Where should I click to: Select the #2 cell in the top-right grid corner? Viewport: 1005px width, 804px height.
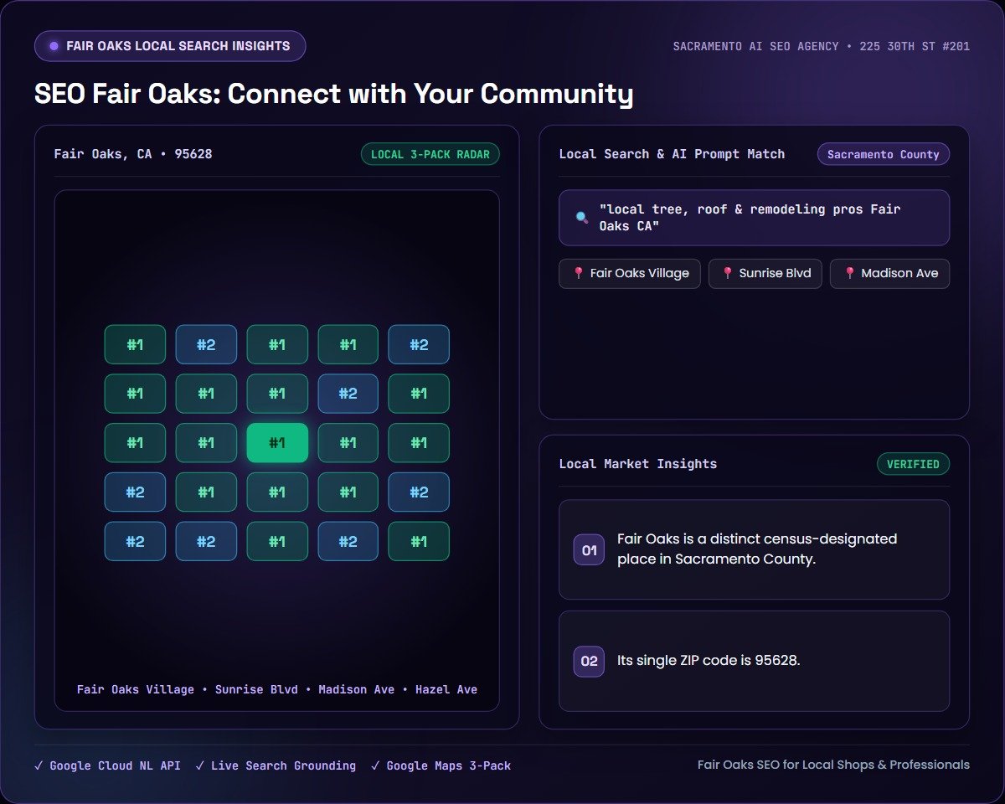click(x=419, y=344)
